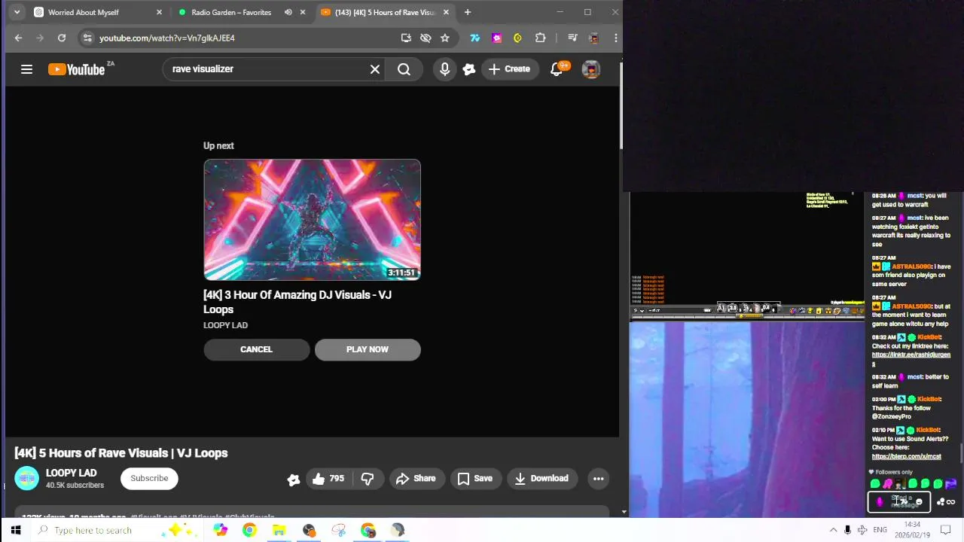
Task: Reload the current page
Action: 62,38
